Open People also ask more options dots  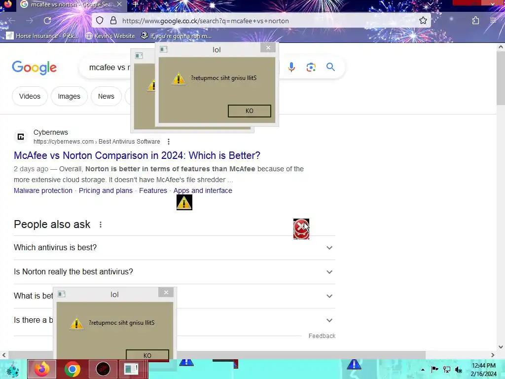(101, 225)
